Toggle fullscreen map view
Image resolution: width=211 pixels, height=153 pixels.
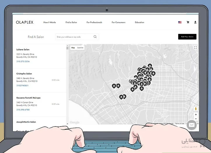[x=196, y=47]
